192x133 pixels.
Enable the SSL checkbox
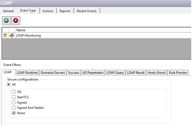14,92
